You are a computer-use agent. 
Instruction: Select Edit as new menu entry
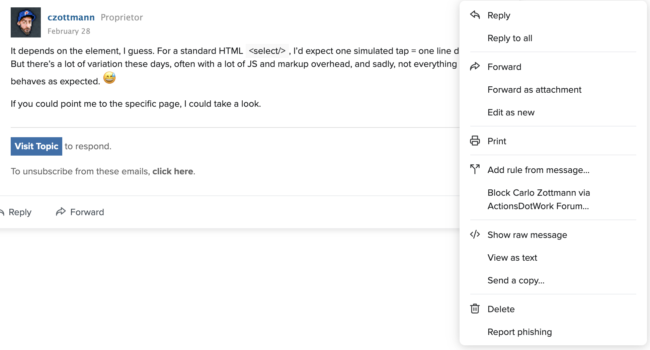coord(511,112)
